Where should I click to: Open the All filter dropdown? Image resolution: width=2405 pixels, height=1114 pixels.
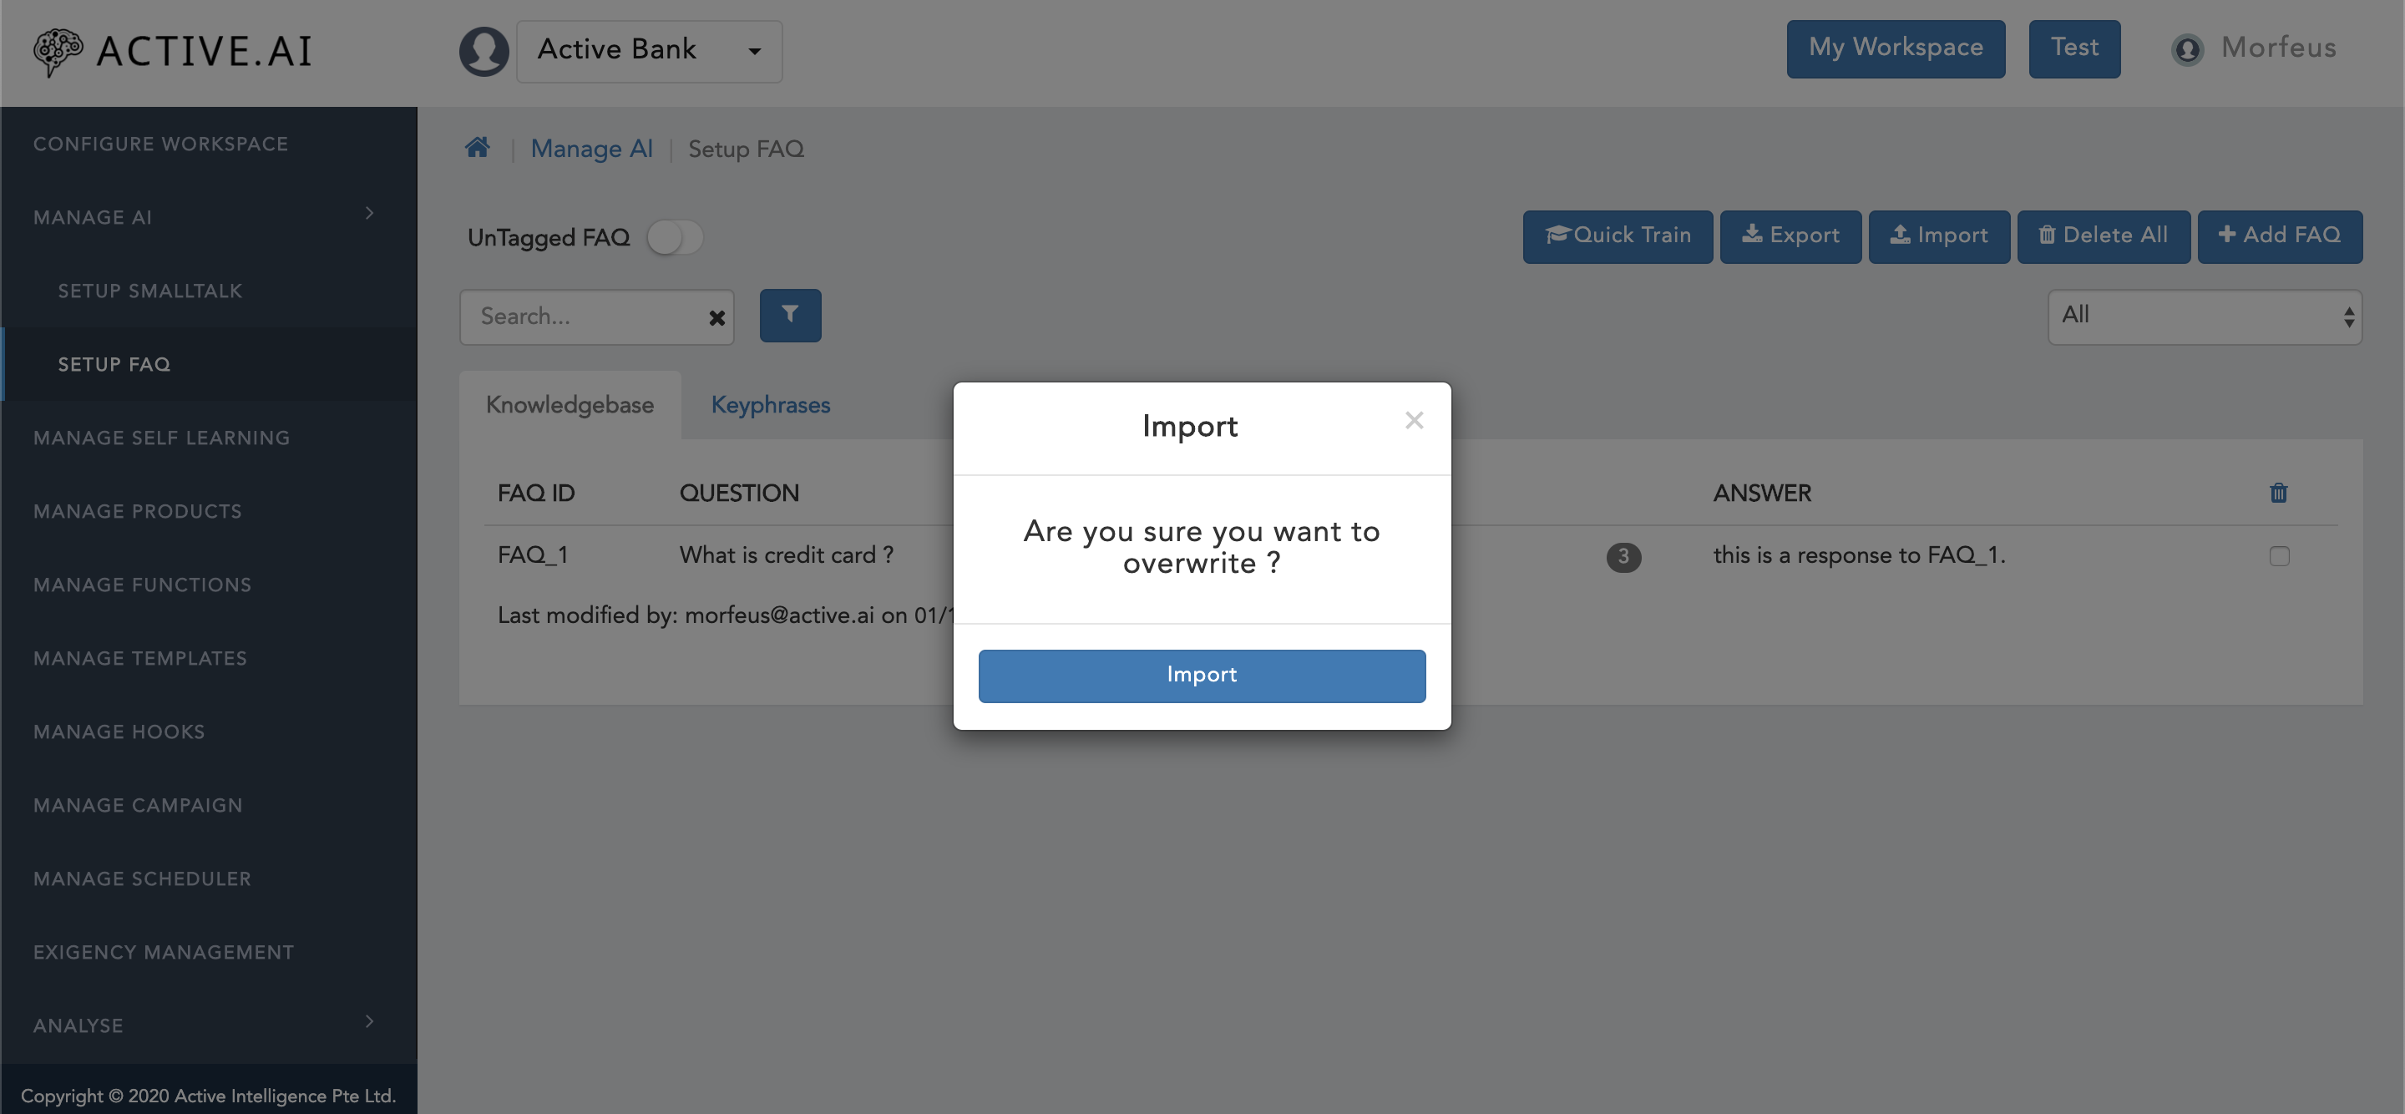pyautogui.click(x=2204, y=316)
